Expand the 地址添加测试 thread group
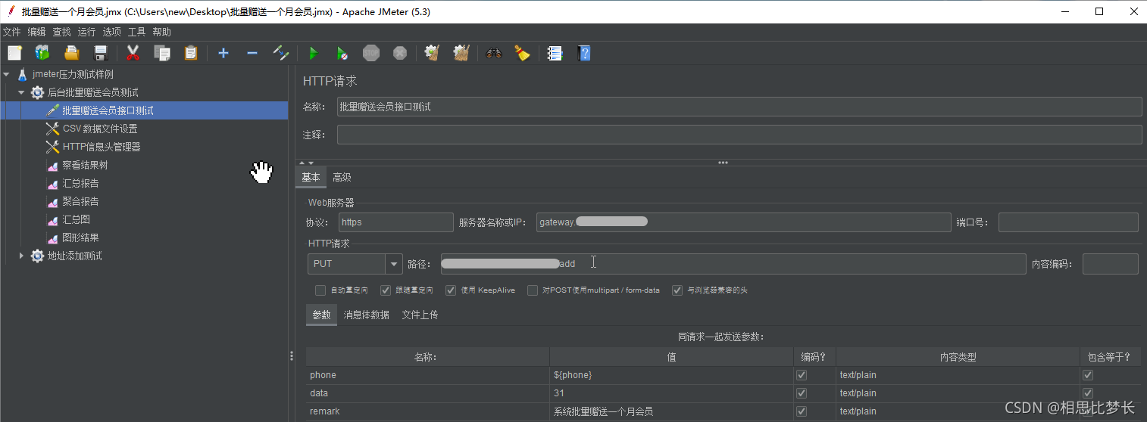This screenshot has width=1147, height=422. point(21,256)
